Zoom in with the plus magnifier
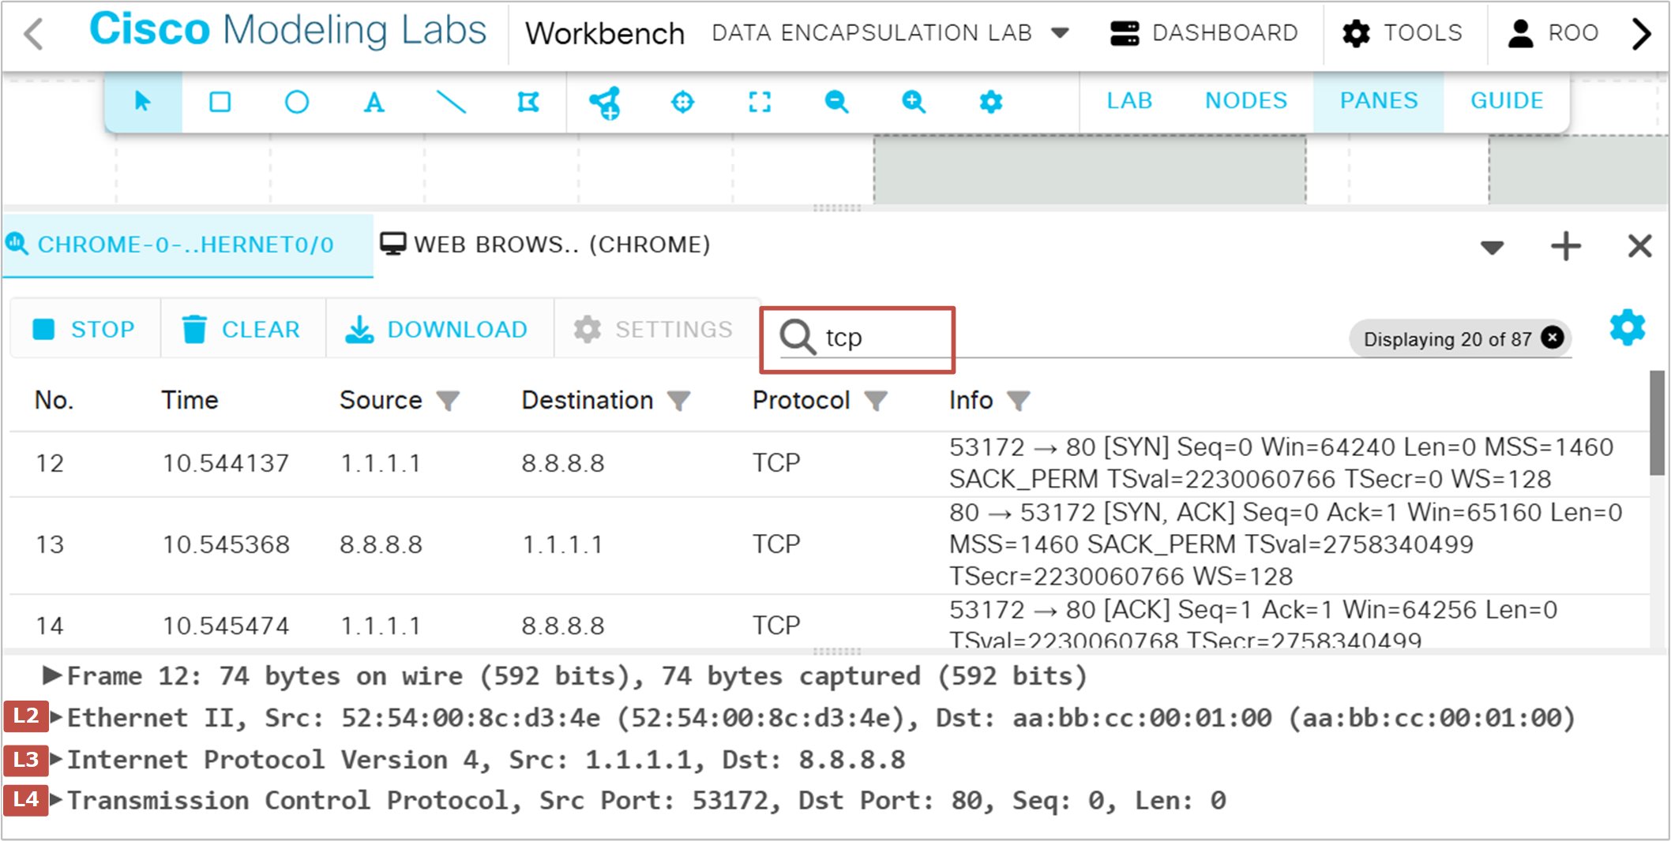1671x841 pixels. coord(914,102)
